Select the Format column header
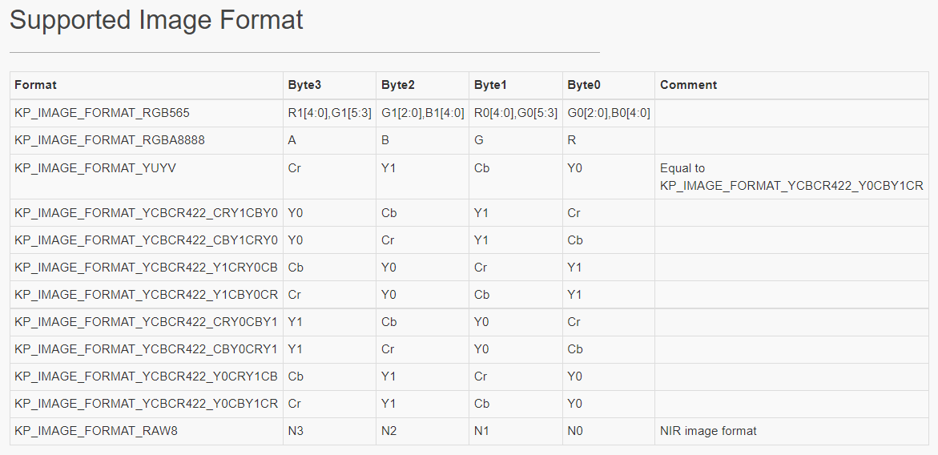 (x=35, y=85)
